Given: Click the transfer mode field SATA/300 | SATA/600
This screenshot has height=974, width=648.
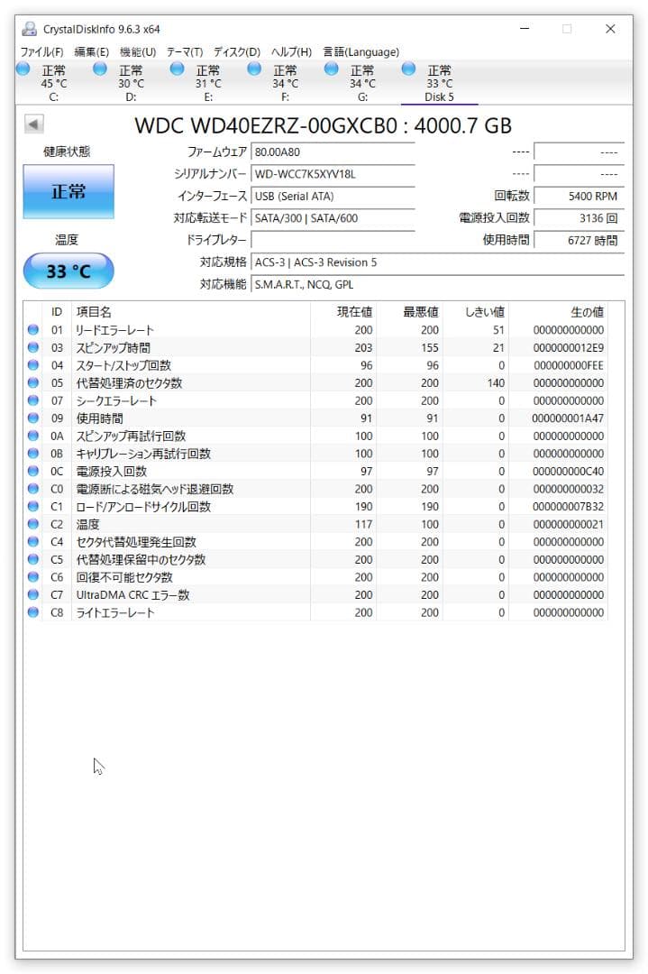Looking at the screenshot, I should [x=333, y=218].
